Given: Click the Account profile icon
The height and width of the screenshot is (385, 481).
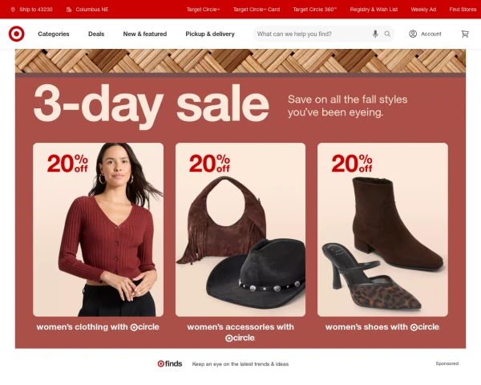Looking at the screenshot, I should pyautogui.click(x=413, y=34).
